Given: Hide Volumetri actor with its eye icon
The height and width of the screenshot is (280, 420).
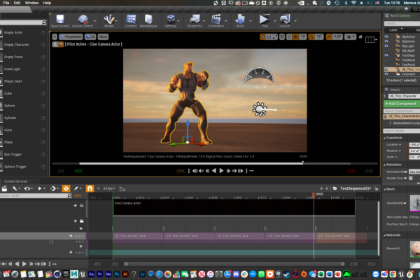Looking at the screenshot, I should click(386, 74).
